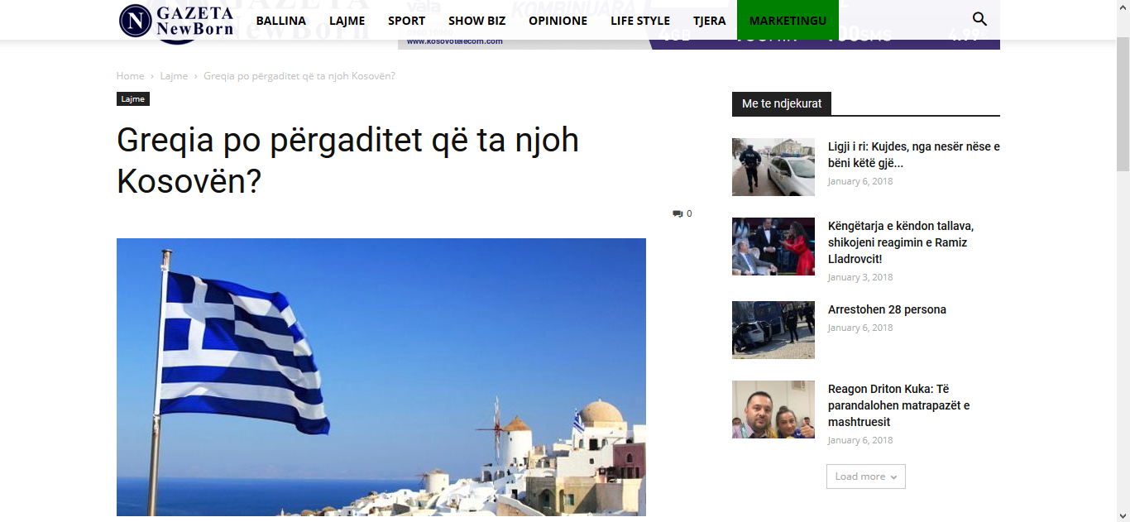Open the BALLINA menu item
The image size is (1130, 522).
[x=281, y=21]
